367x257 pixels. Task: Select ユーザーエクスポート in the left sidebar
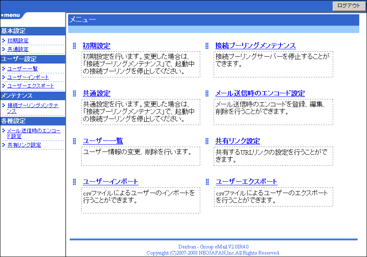tap(31, 86)
